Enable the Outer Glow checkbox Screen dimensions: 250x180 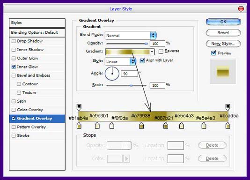click(14, 58)
